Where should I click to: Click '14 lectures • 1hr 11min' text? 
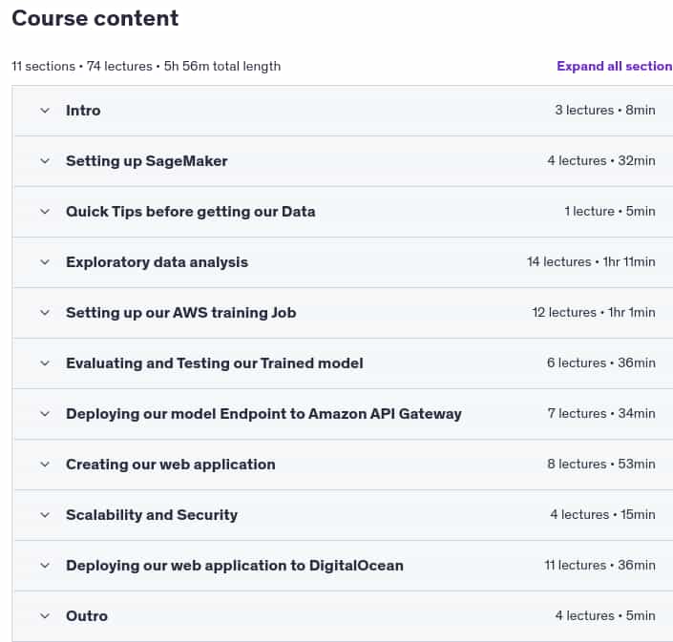click(592, 262)
